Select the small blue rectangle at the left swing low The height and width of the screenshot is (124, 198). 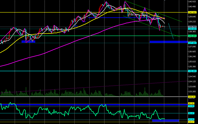(28, 41)
